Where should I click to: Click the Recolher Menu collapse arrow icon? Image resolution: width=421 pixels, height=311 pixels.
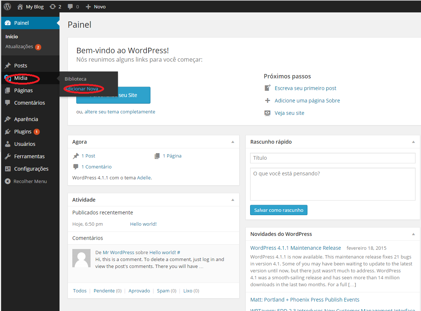(x=8, y=182)
